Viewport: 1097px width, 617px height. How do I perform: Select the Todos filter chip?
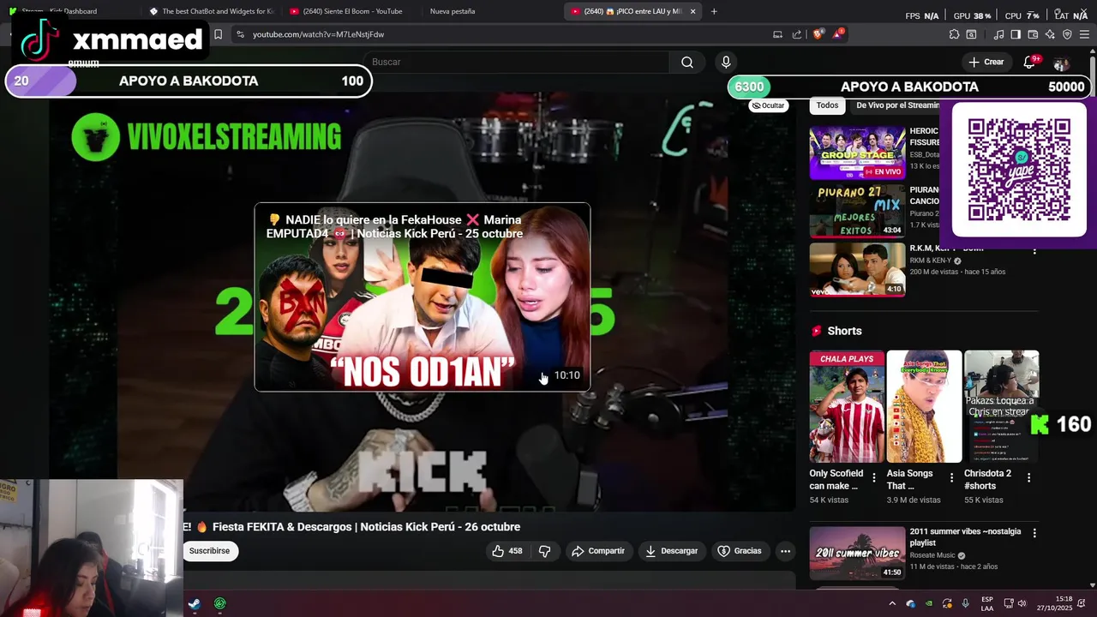coord(827,105)
